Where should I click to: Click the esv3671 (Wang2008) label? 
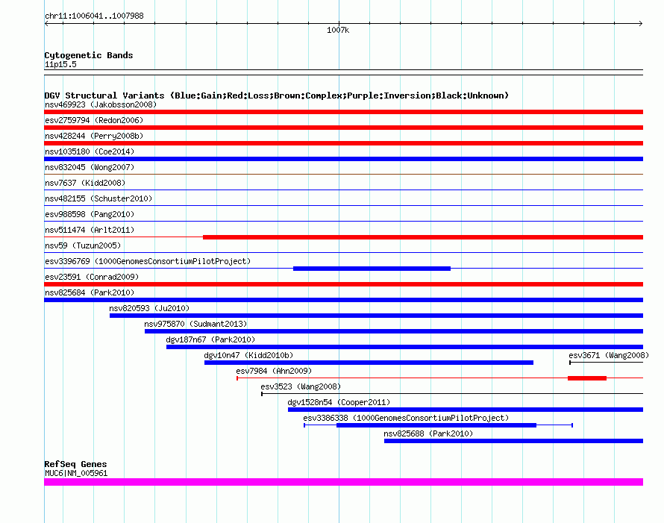609,355
